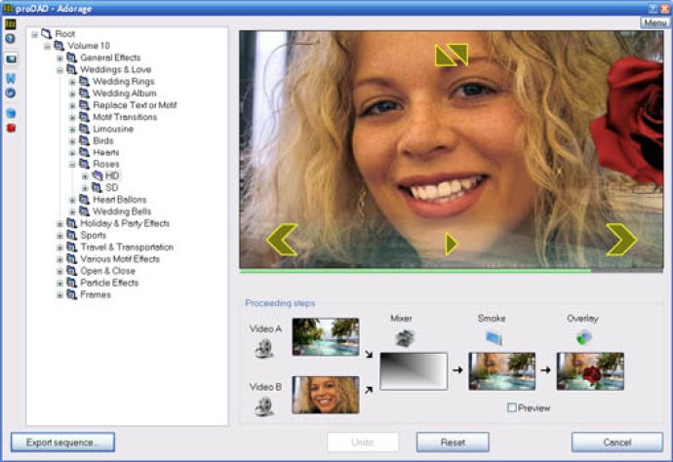Select Frames tree item
The height and width of the screenshot is (462, 673).
click(96, 294)
